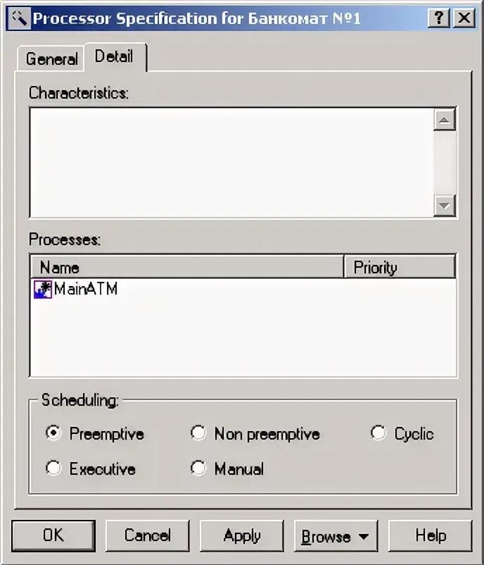Click the Characteristics scroll down arrow
Screen dimensions: 484x565
click(x=445, y=206)
